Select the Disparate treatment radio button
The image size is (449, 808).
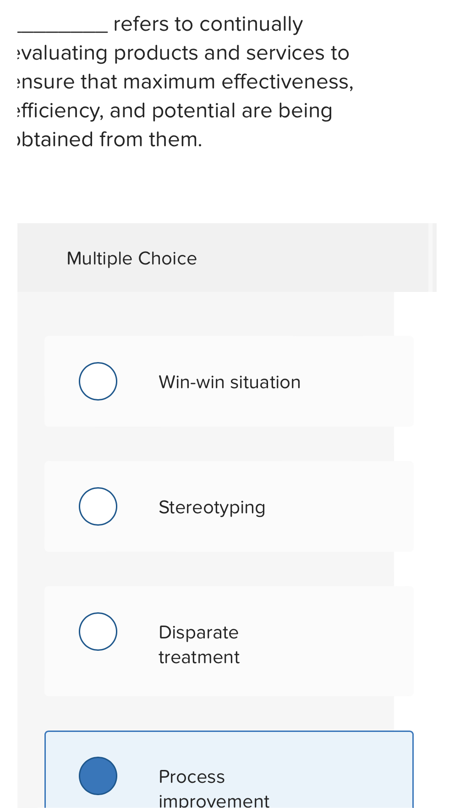click(x=98, y=632)
